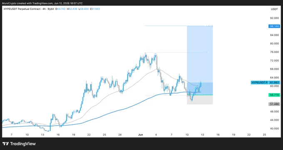Click the 64.000 price axis tick
Viewport: 283px width, 150px height.
(x=274, y=77)
